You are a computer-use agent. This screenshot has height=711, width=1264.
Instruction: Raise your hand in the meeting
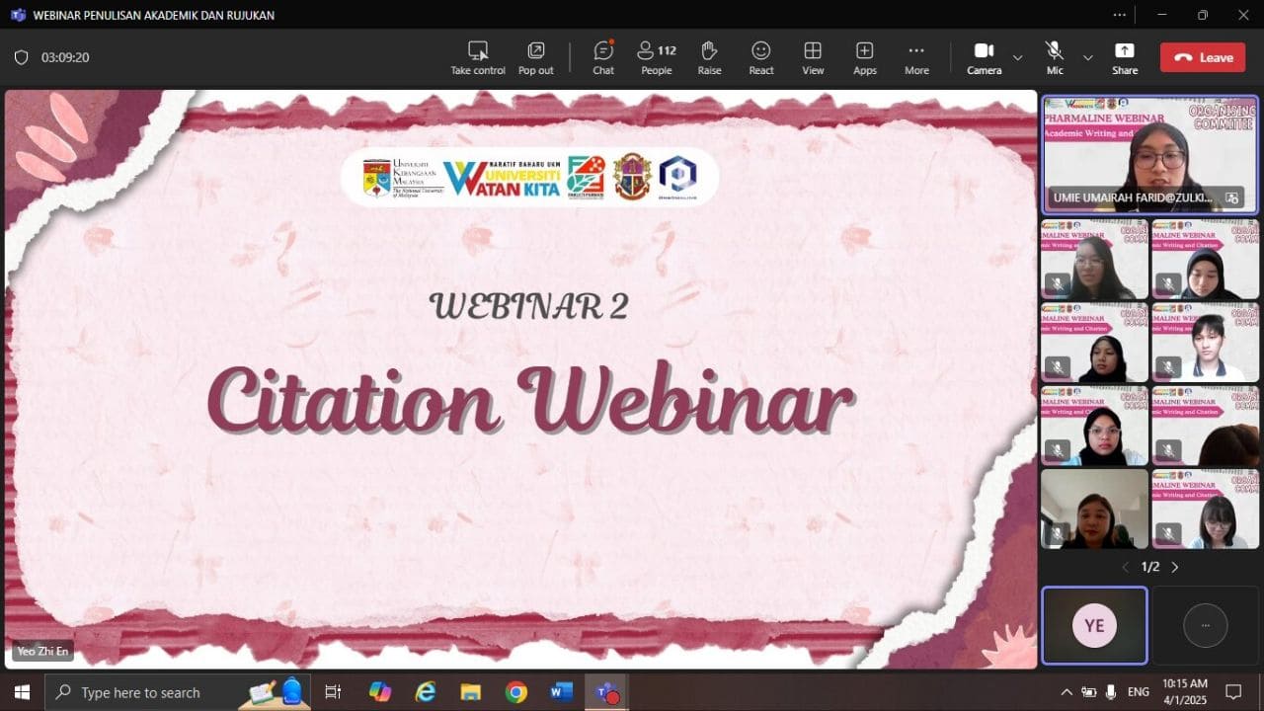(x=709, y=57)
